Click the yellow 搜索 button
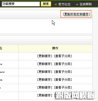This screenshot has width=98, height=101. [46, 4]
